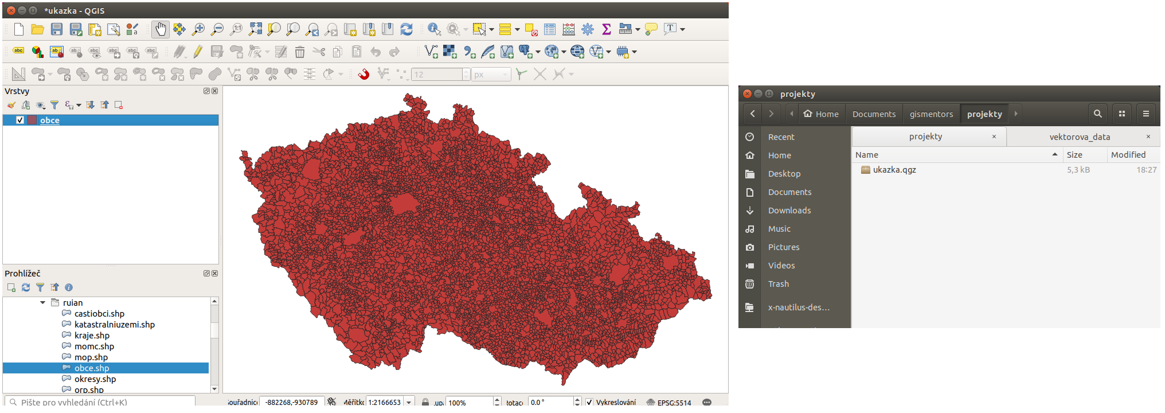Deselect features from all layers
This screenshot has width=1165, height=413.
[x=531, y=29]
